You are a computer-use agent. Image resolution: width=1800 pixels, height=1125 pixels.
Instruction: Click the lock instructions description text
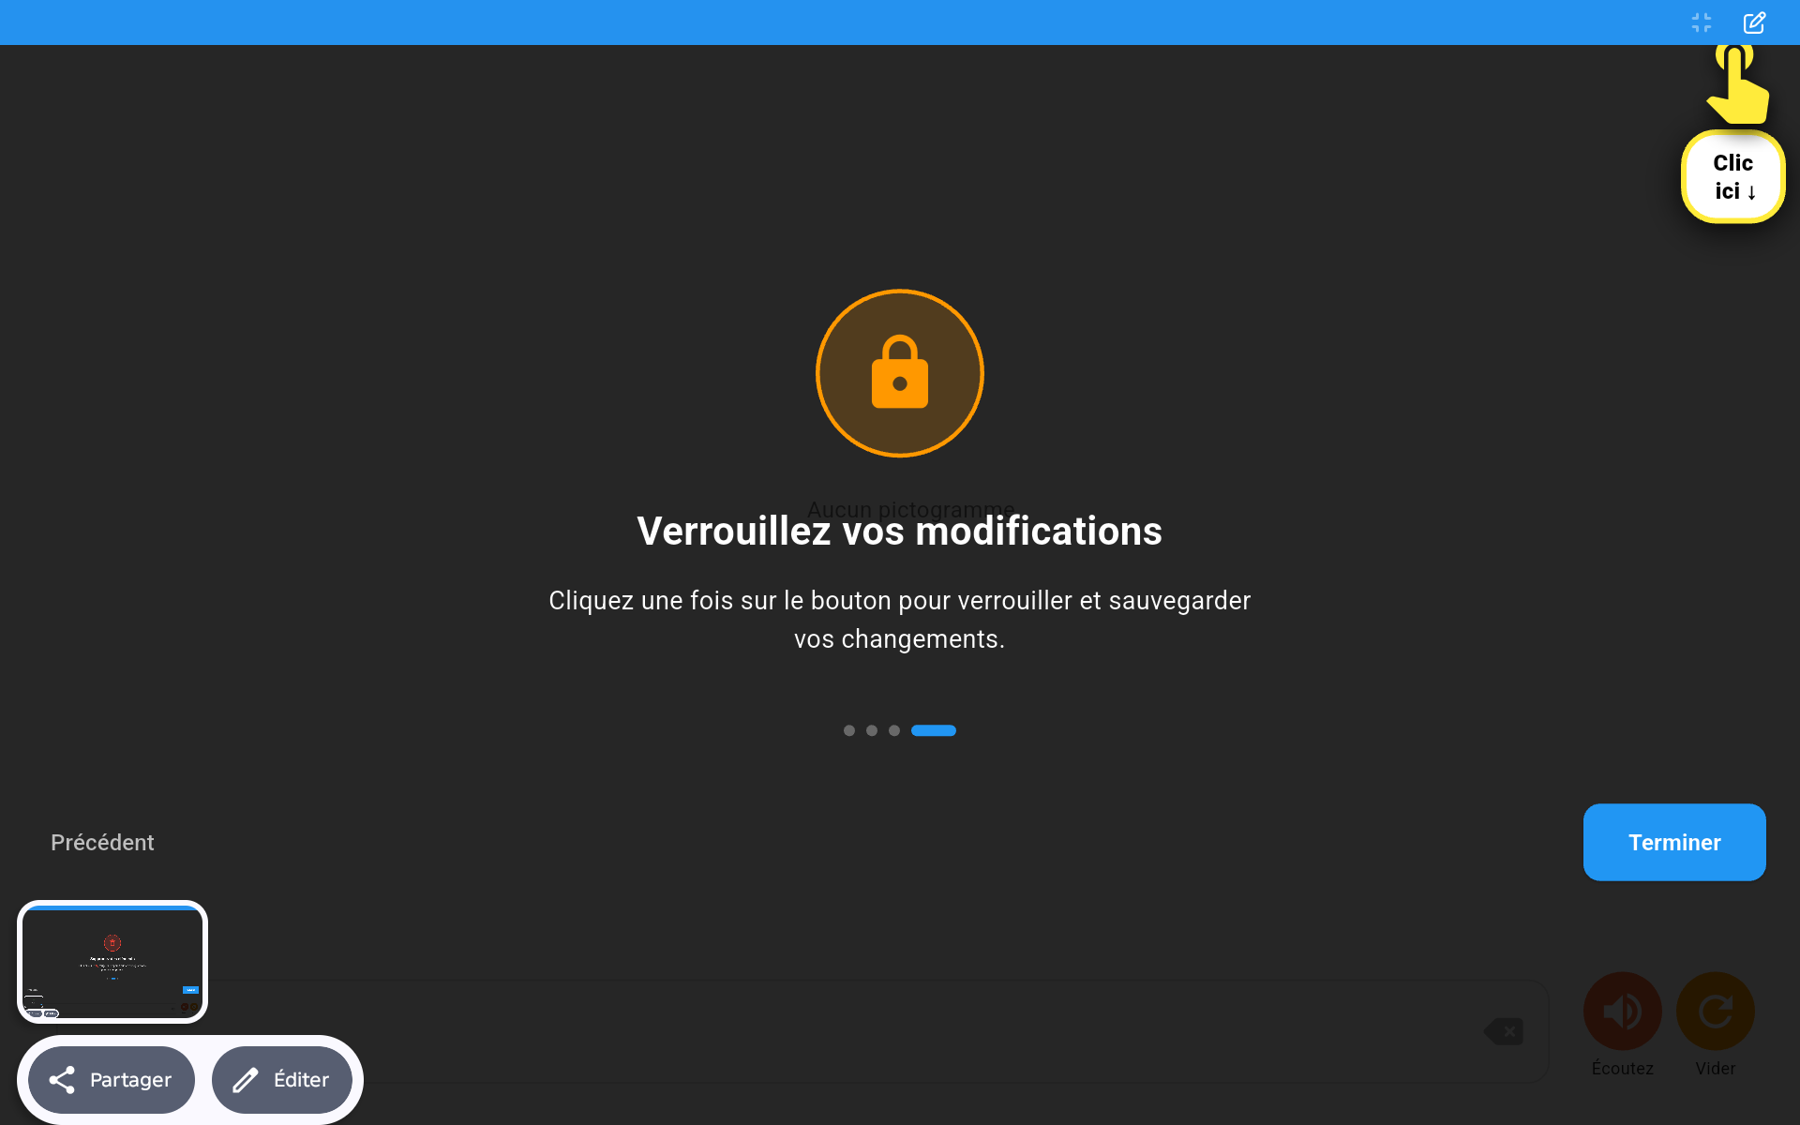[900, 620]
